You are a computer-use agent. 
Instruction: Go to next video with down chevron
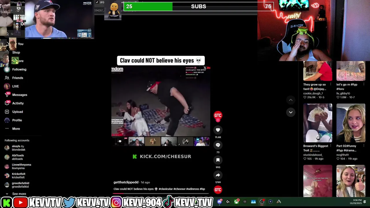tap(291, 112)
